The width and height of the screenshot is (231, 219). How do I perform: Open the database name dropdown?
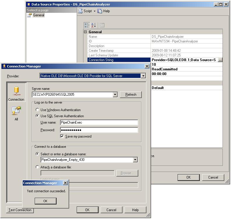click(135, 160)
